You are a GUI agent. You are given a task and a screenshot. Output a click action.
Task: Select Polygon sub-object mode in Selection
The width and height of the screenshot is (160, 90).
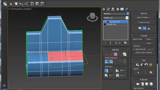(x=115, y=54)
